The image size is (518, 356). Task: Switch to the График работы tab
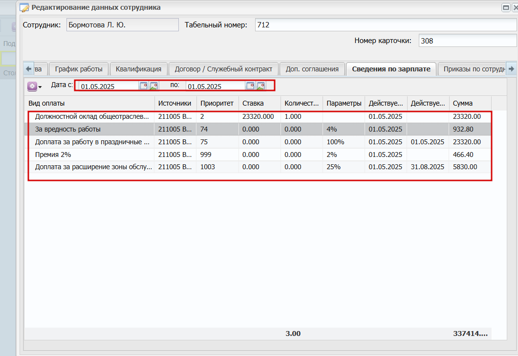(x=79, y=69)
